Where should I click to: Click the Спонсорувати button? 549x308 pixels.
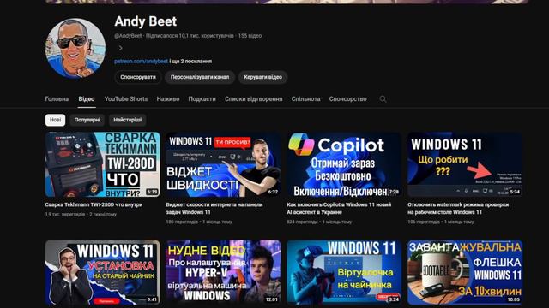(138, 77)
